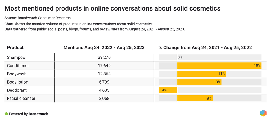Viewport: 271px width, 122px height.
Task: Click the Product column header
Action: (15, 48)
